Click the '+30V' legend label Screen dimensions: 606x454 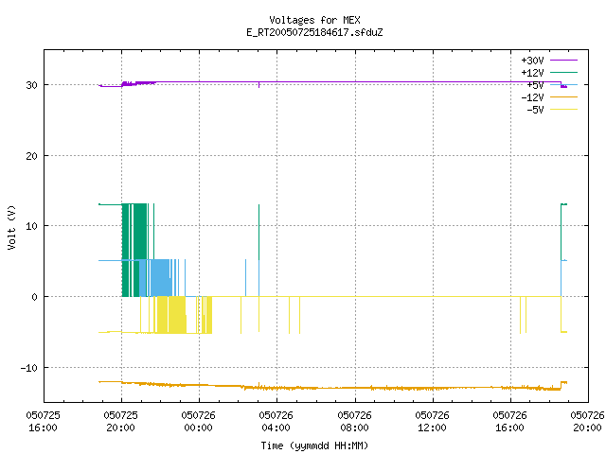pyautogui.click(x=532, y=61)
